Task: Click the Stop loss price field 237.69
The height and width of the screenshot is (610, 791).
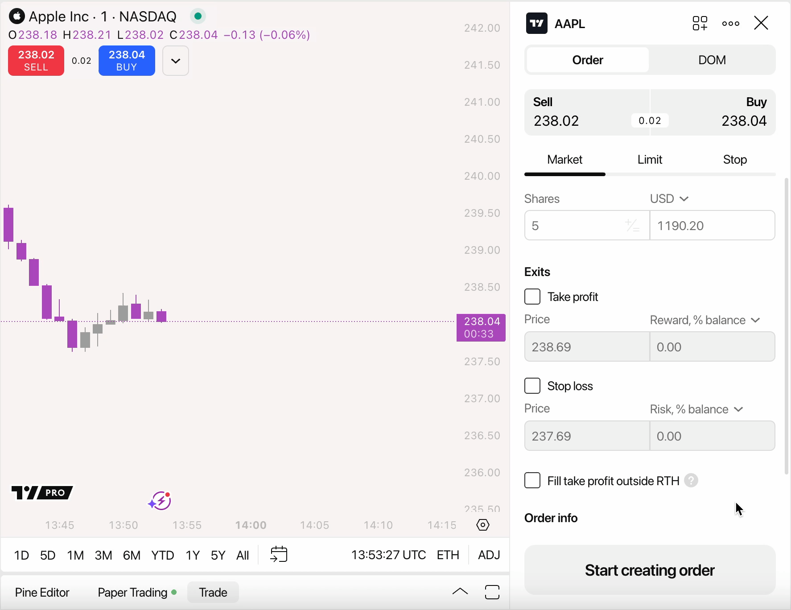Action: point(587,436)
